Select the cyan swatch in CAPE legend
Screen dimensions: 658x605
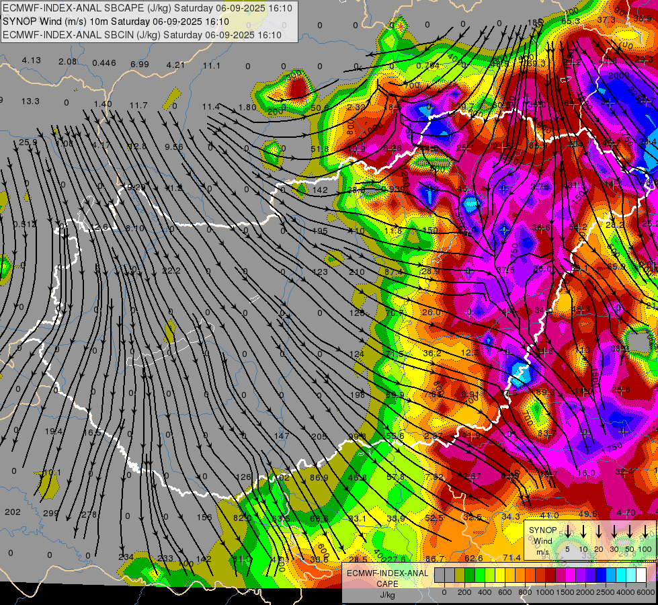tap(621, 575)
